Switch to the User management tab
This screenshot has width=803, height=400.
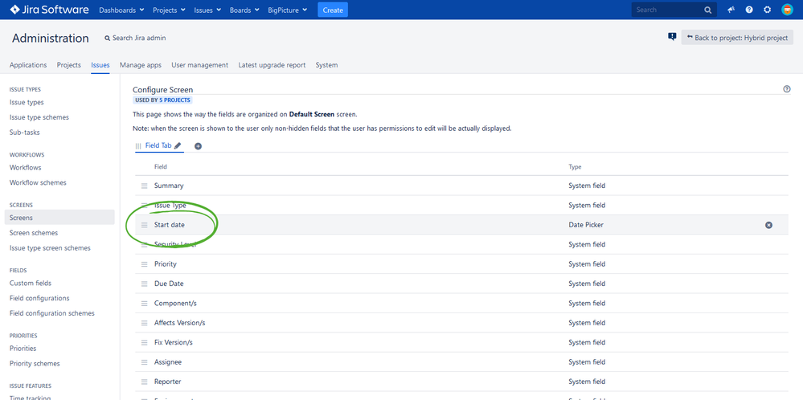[199, 65]
